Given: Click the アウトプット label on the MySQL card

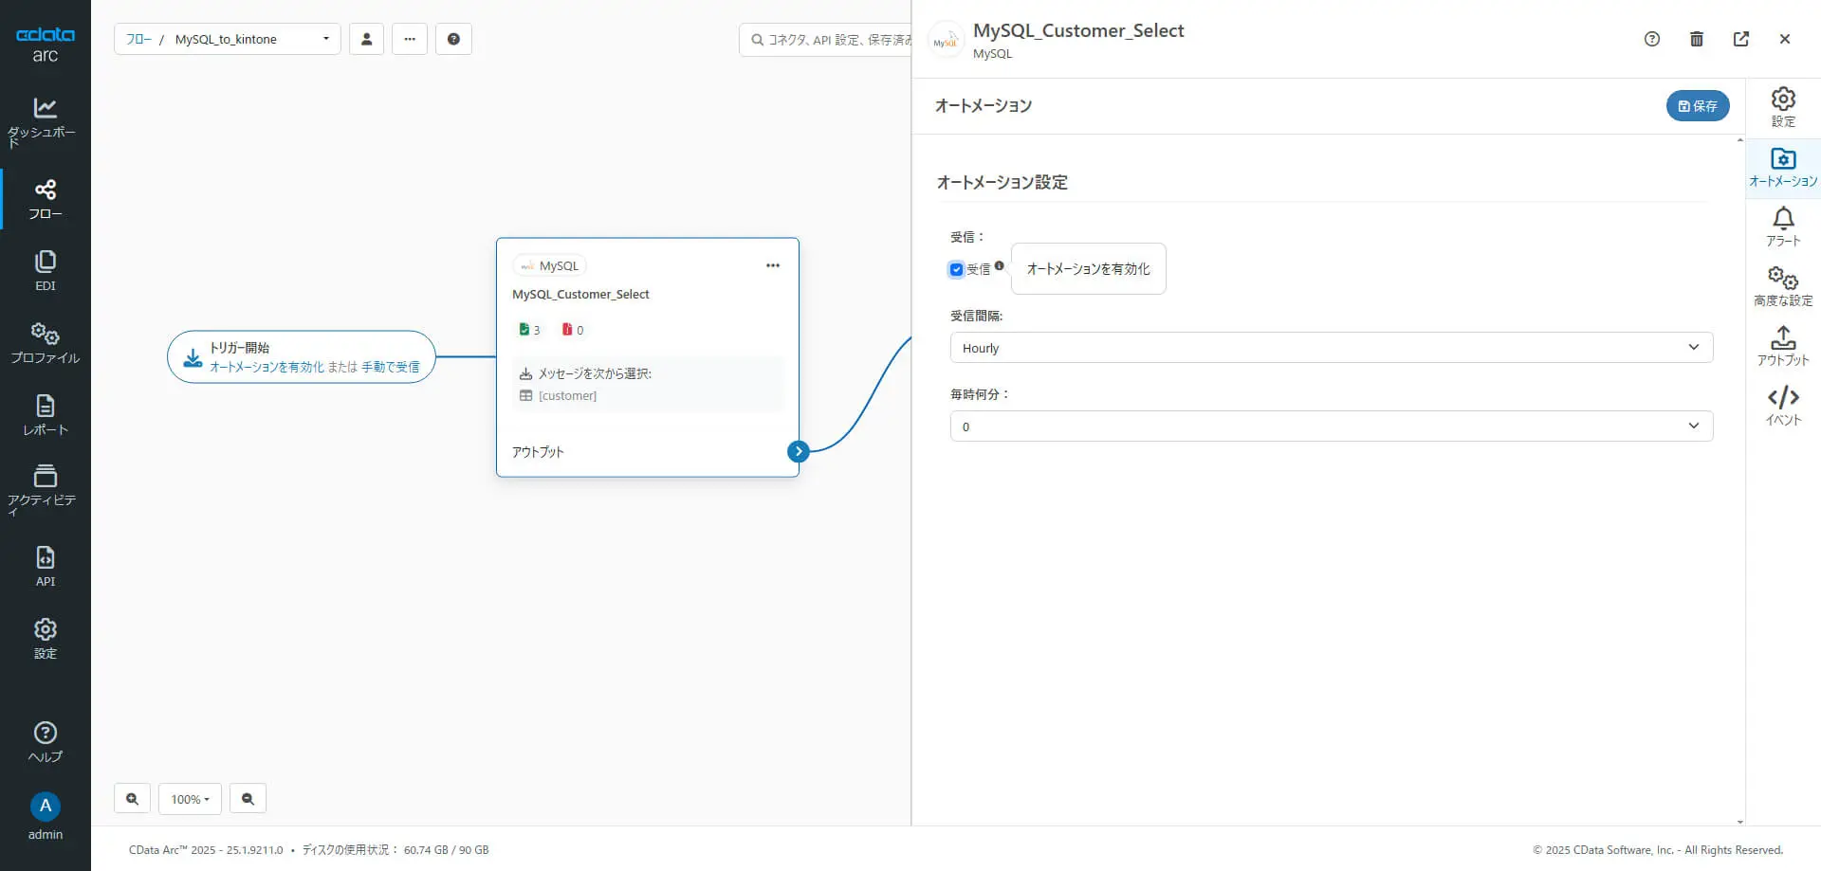Looking at the screenshot, I should pos(538,452).
